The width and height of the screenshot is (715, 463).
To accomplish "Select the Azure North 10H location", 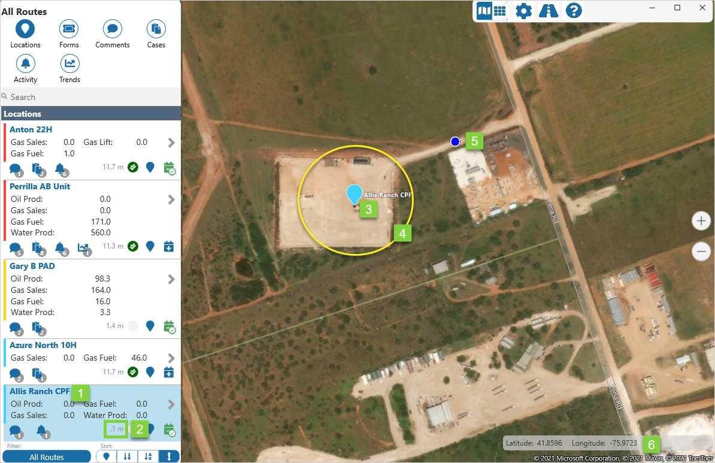I will coord(43,346).
